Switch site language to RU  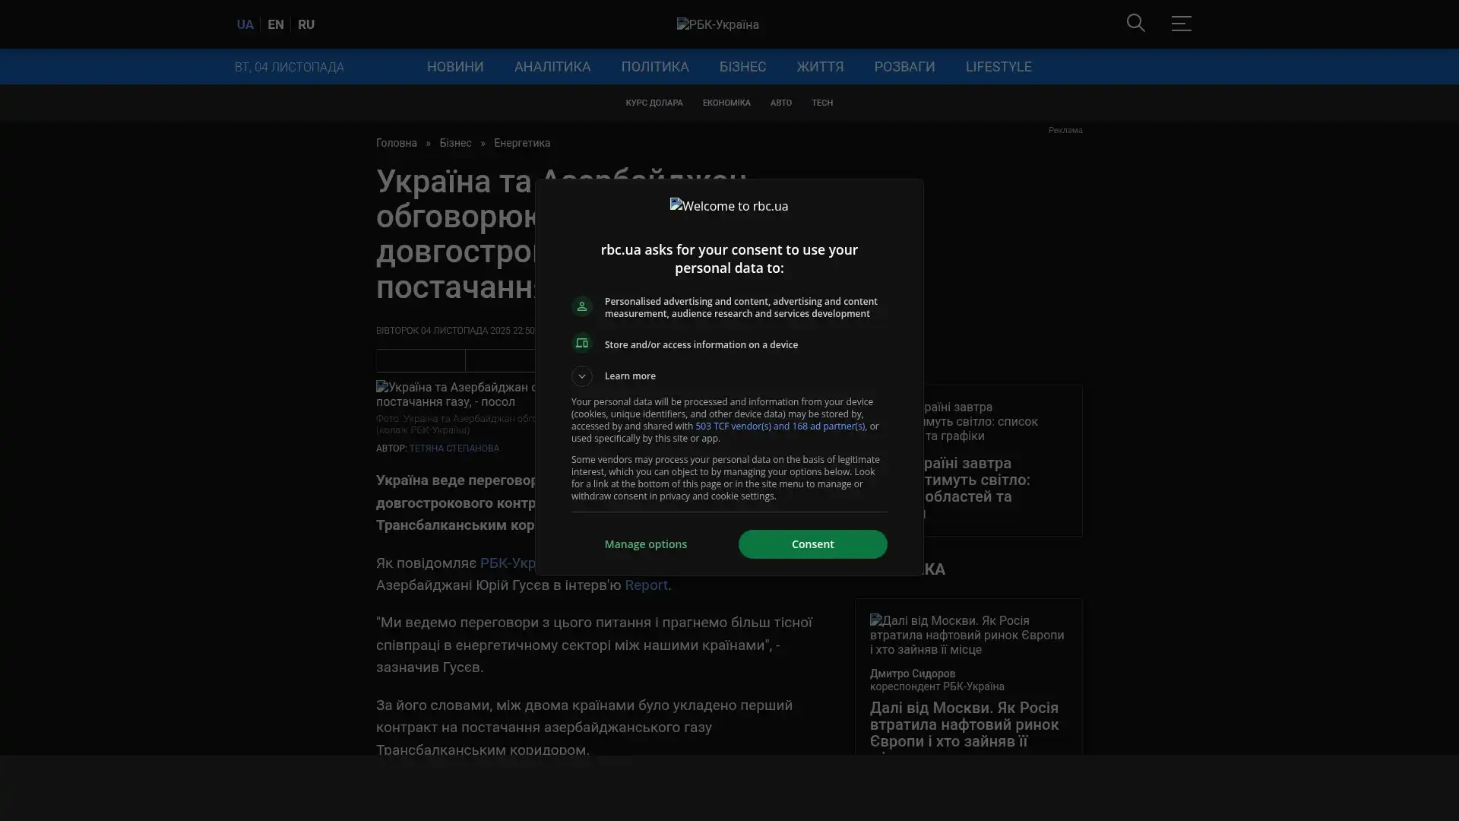306,25
